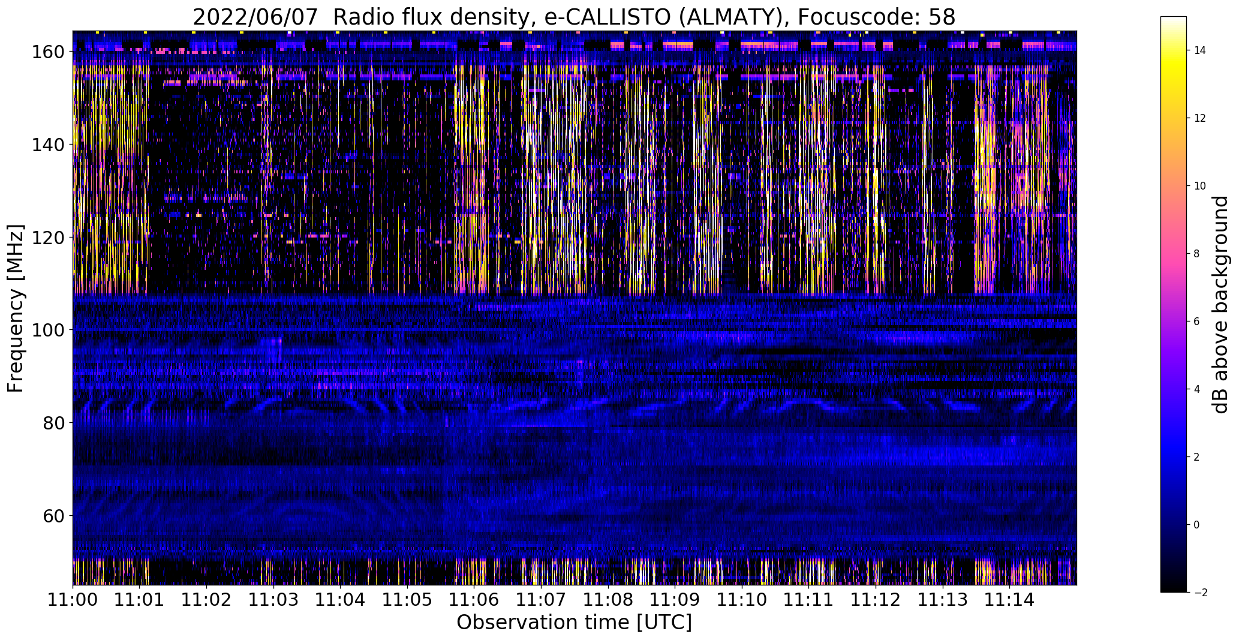Click the 11:13 time tick label
The image size is (1239, 640).
(x=943, y=600)
